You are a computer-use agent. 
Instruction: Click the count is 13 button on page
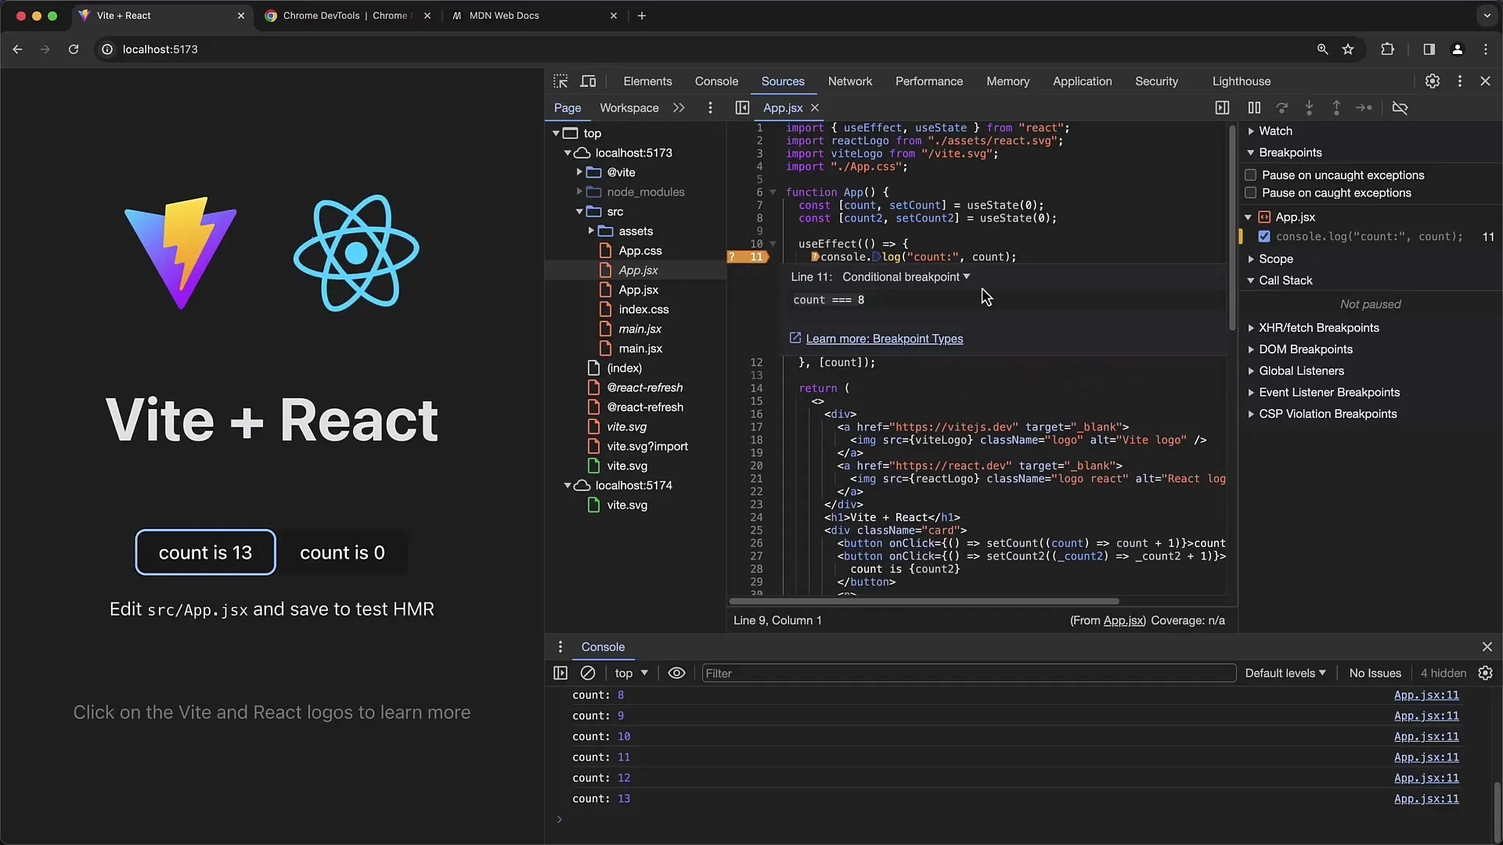point(205,553)
